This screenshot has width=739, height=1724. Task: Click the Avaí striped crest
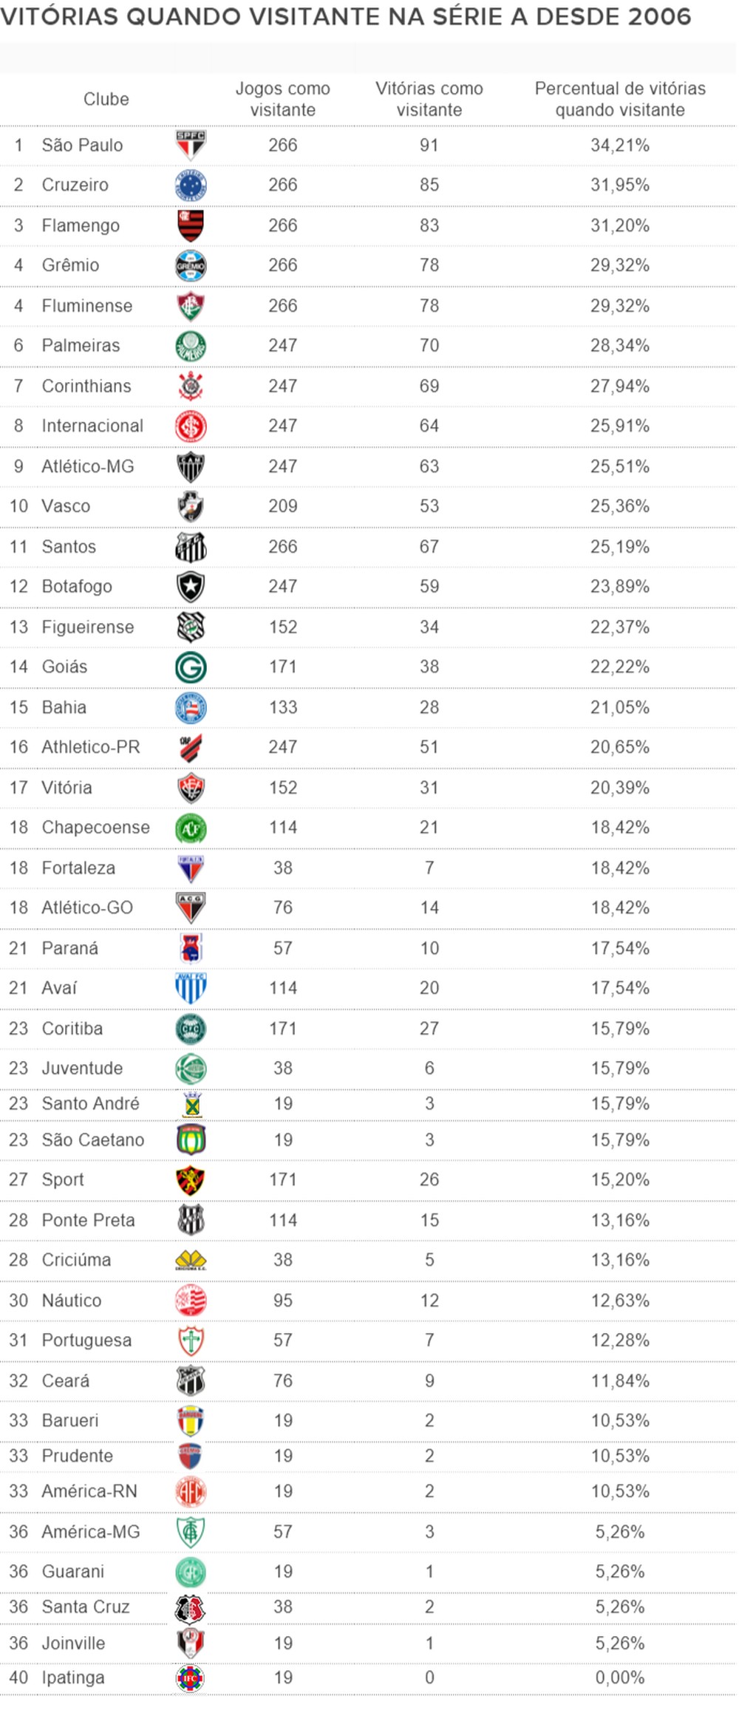[x=191, y=988]
